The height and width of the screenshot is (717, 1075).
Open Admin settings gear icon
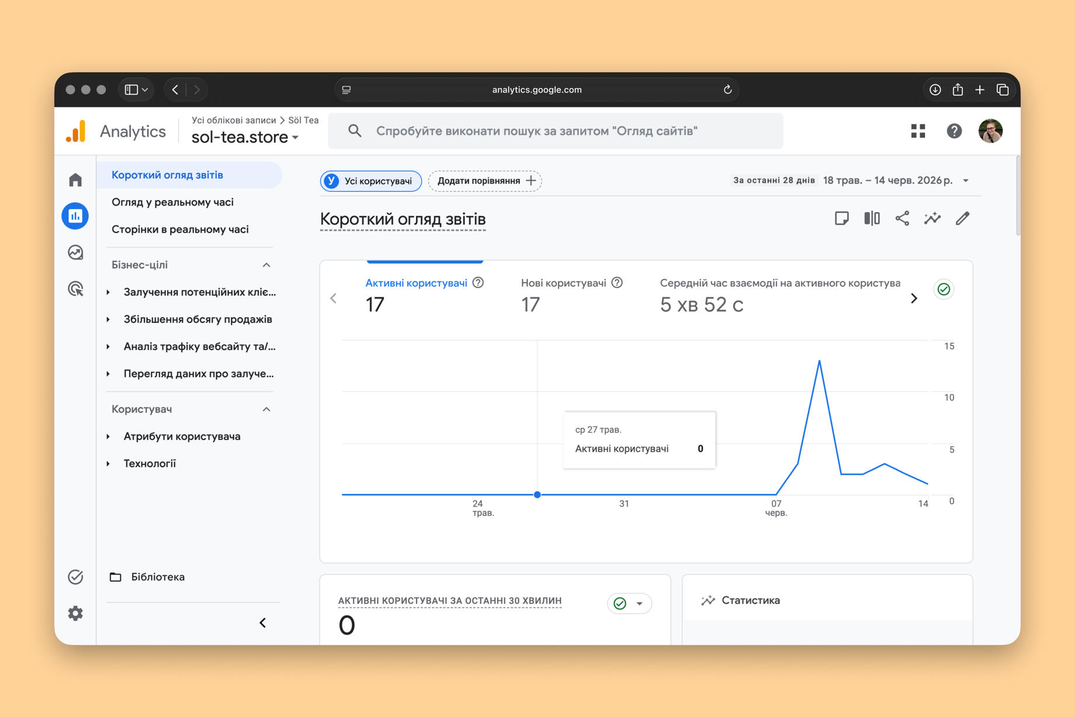[75, 613]
